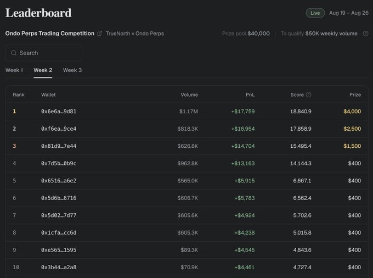Click the $962.8K volume value
Image resolution: width=373 pixels, height=278 pixels.
188,163
